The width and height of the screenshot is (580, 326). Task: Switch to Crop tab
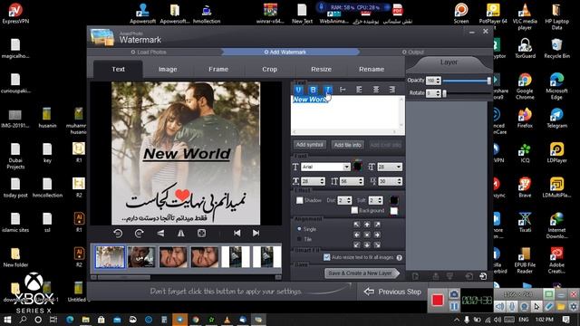pyautogui.click(x=270, y=69)
